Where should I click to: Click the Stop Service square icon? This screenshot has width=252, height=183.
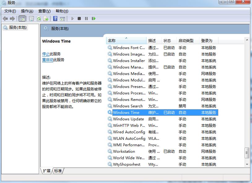[79, 19]
